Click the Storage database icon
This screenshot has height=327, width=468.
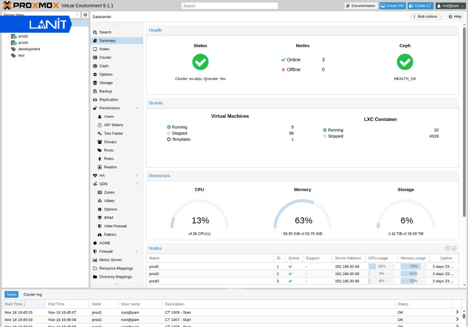[95, 83]
